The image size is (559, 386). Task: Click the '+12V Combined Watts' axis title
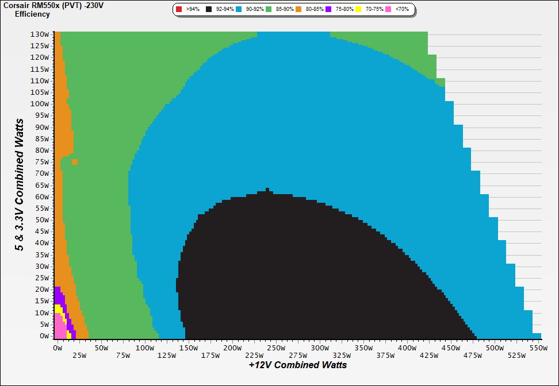pos(297,365)
